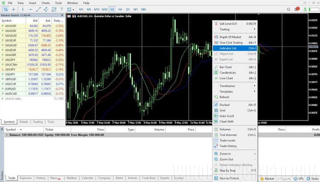Switch chart to Bar Chart

click(x=235, y=67)
